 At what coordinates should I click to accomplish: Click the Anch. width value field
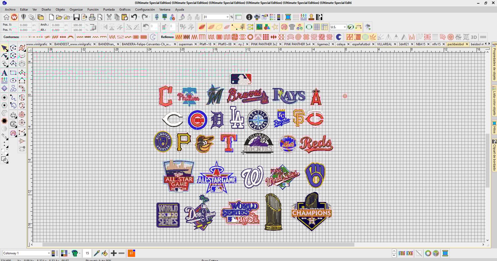point(57,25)
